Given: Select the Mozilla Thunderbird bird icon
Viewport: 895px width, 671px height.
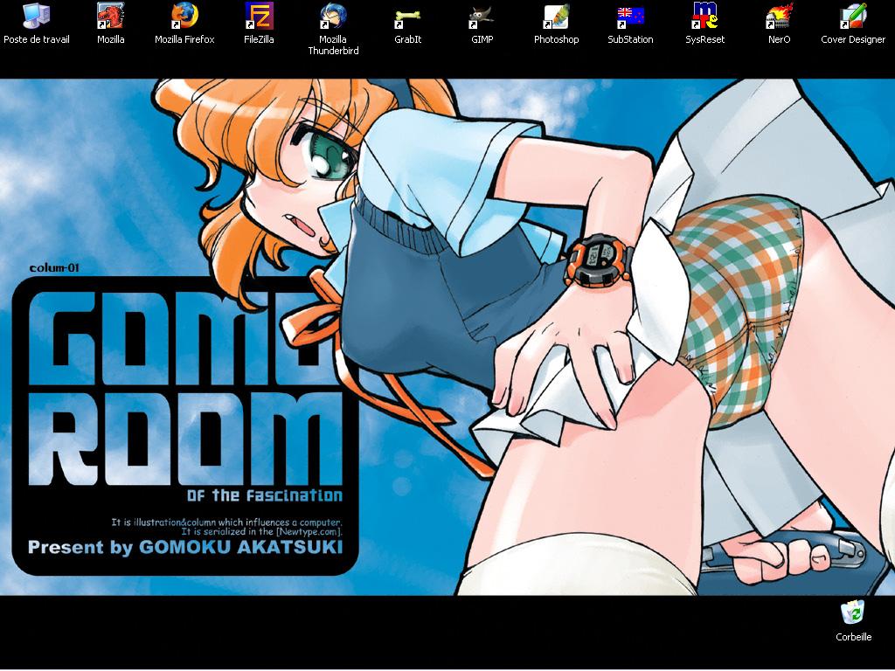Looking at the screenshot, I should [333, 16].
